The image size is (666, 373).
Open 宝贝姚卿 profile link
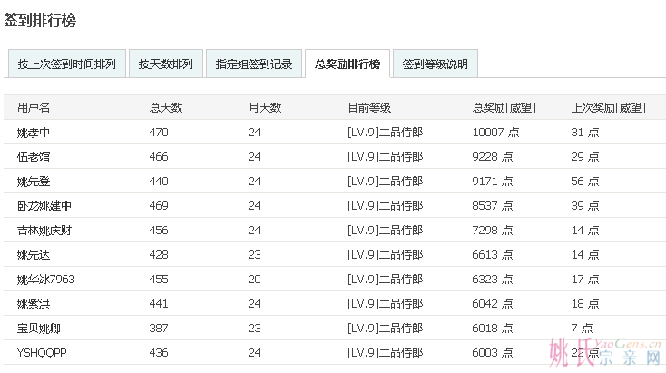(x=39, y=328)
